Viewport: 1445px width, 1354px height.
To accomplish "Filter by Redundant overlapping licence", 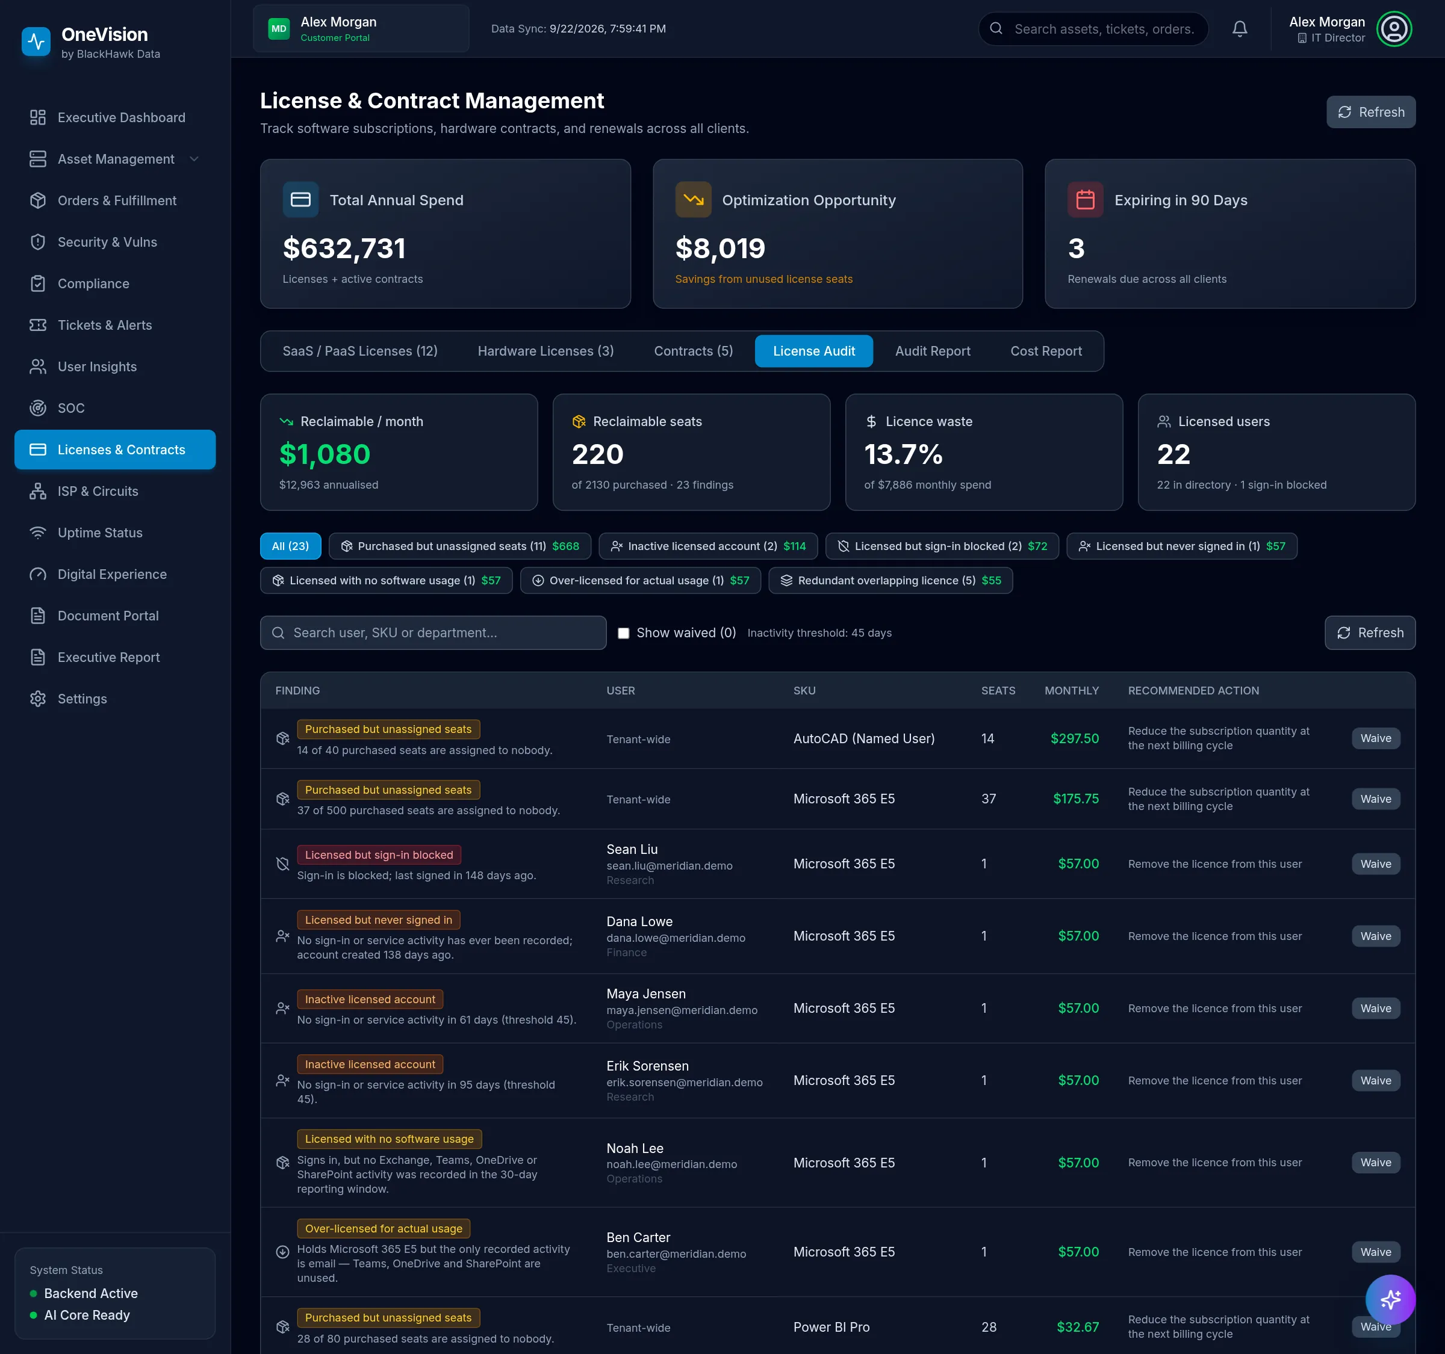I will 890,580.
